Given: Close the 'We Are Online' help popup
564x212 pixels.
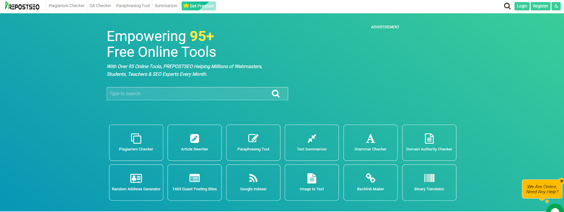Looking at the screenshot, I should coord(562,181).
